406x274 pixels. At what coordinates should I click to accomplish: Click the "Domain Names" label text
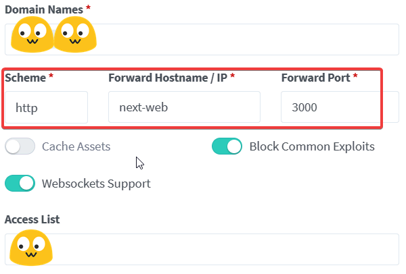pyautogui.click(x=44, y=10)
